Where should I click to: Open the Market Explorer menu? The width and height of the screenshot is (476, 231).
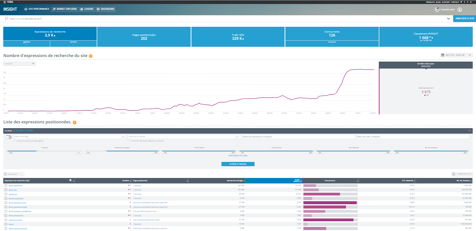point(65,9)
